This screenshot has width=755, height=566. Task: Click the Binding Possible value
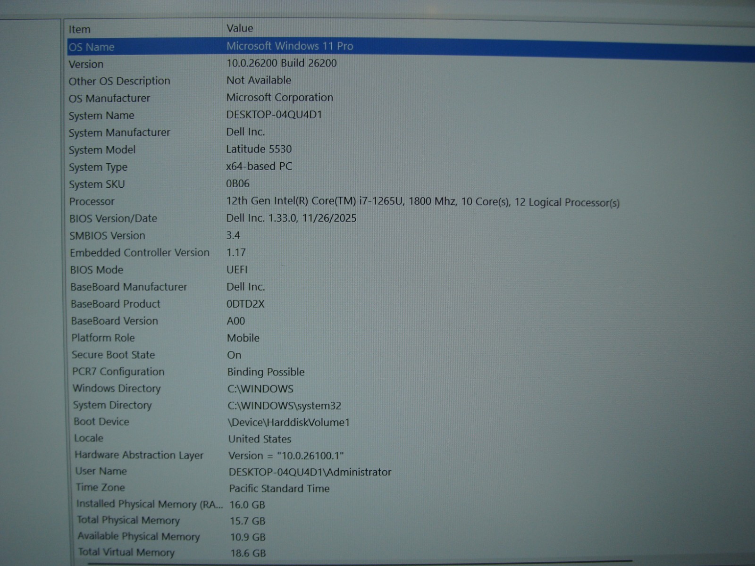tap(266, 372)
